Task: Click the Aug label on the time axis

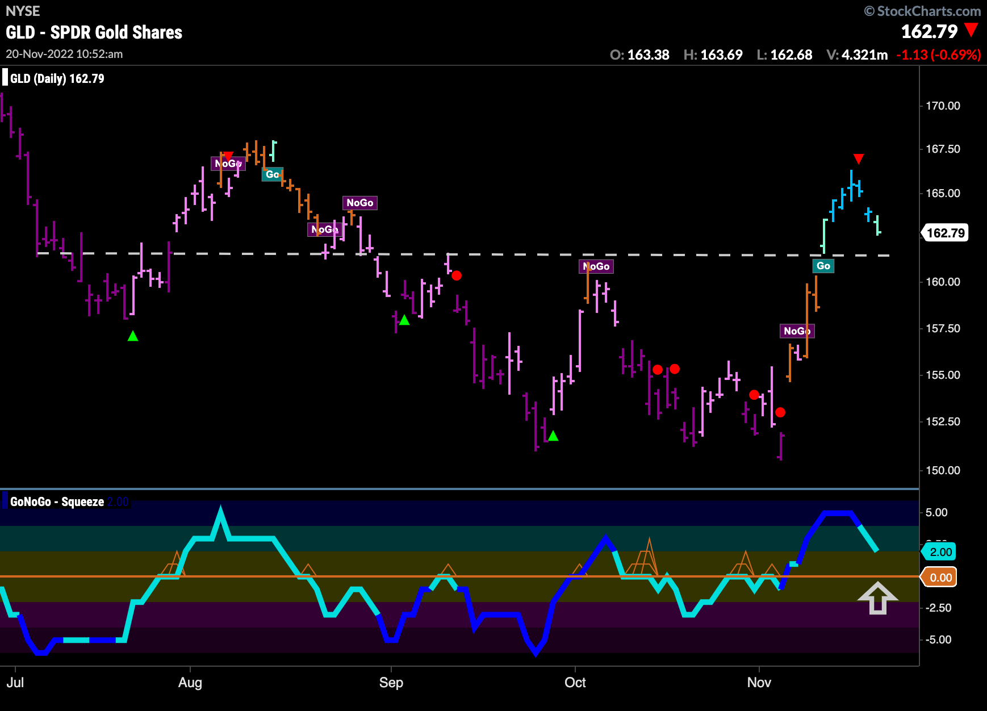Action: (190, 683)
